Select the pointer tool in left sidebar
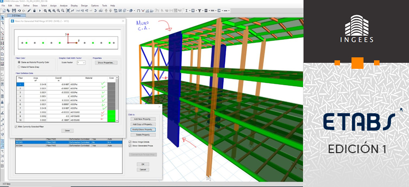 2,17
